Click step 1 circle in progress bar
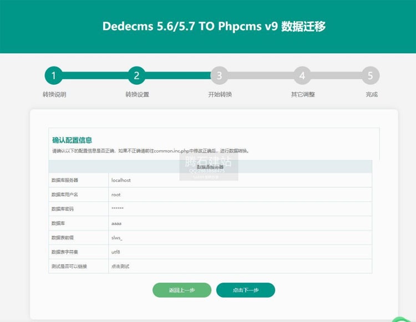416x322 pixels. click(54, 75)
